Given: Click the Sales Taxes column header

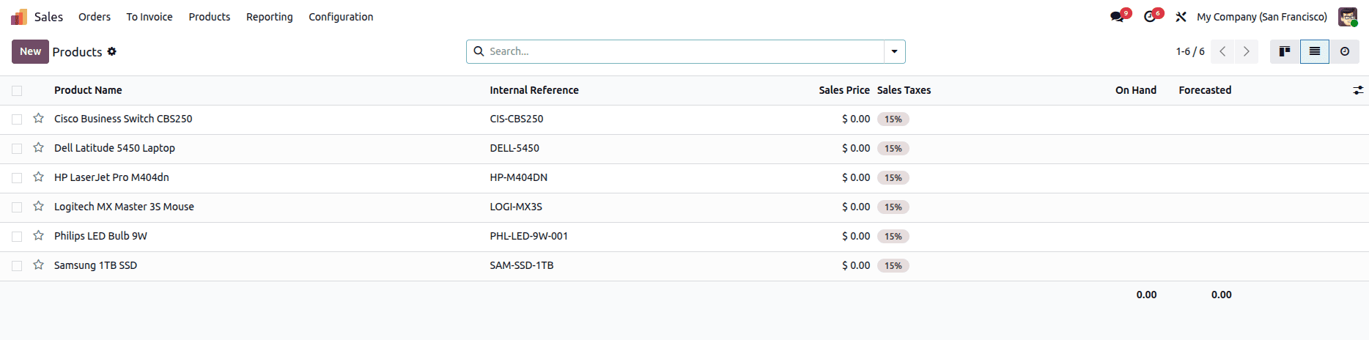Looking at the screenshot, I should coord(904,90).
